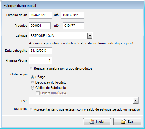
Task: Click the Produtos starting code field 000001
Action: [x=40, y=26]
